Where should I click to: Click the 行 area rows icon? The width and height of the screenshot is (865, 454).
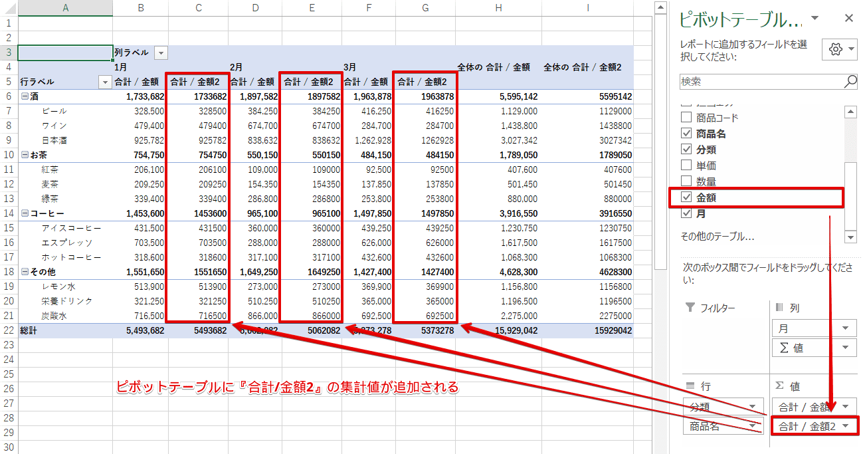click(690, 386)
